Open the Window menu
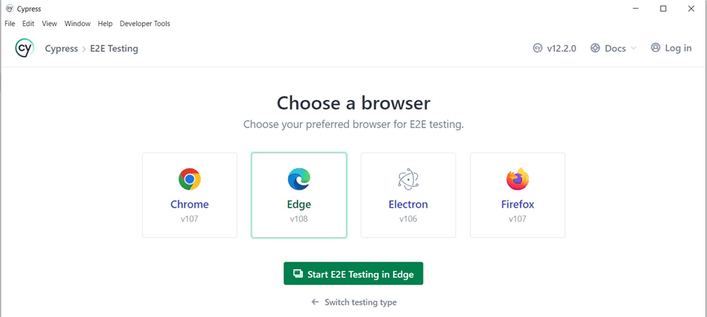 tap(78, 24)
